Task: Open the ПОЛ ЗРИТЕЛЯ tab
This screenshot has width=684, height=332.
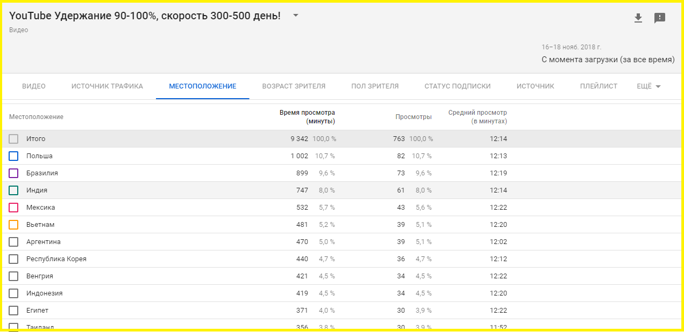Action: [x=375, y=86]
